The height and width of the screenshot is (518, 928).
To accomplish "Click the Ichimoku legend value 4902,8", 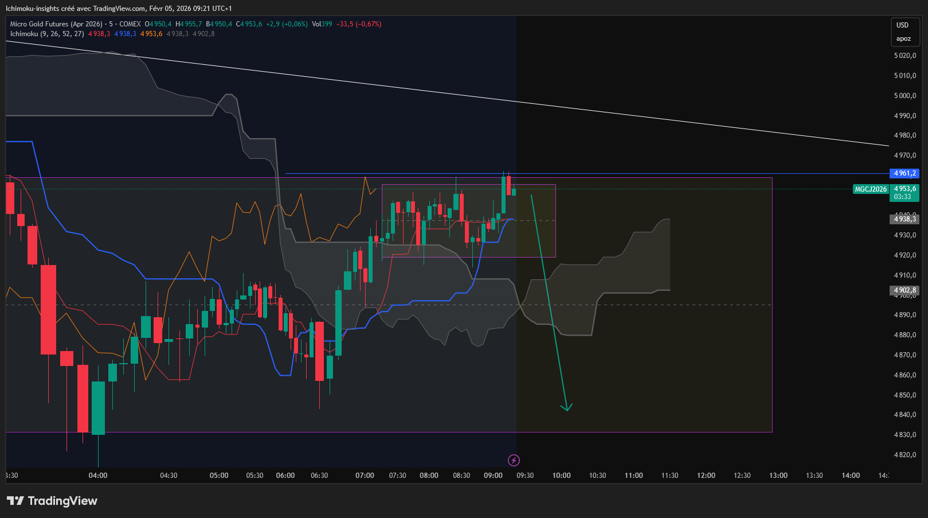I will 203,34.
